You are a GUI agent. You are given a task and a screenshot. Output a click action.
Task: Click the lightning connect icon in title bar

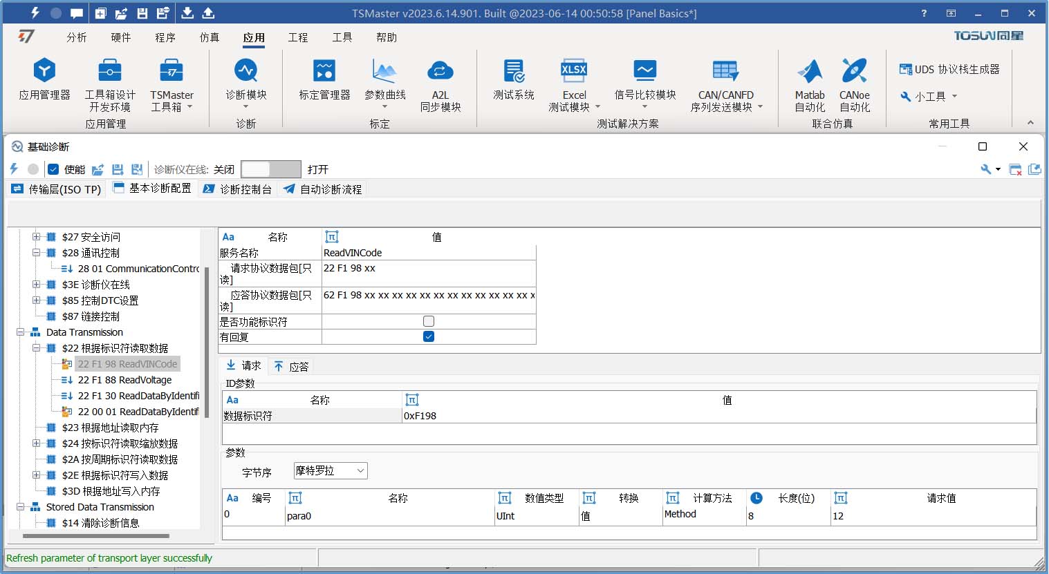[35, 12]
